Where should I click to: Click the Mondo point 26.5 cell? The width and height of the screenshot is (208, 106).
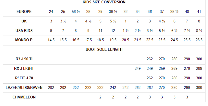(199, 40)
